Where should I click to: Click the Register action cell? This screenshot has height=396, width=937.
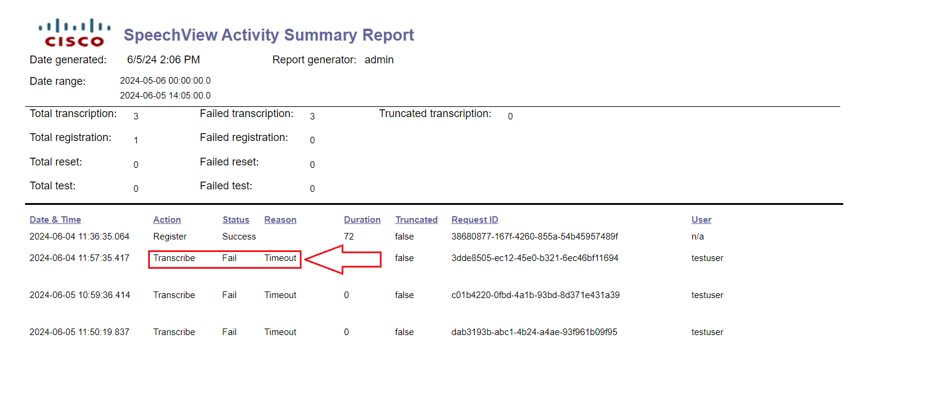(170, 237)
